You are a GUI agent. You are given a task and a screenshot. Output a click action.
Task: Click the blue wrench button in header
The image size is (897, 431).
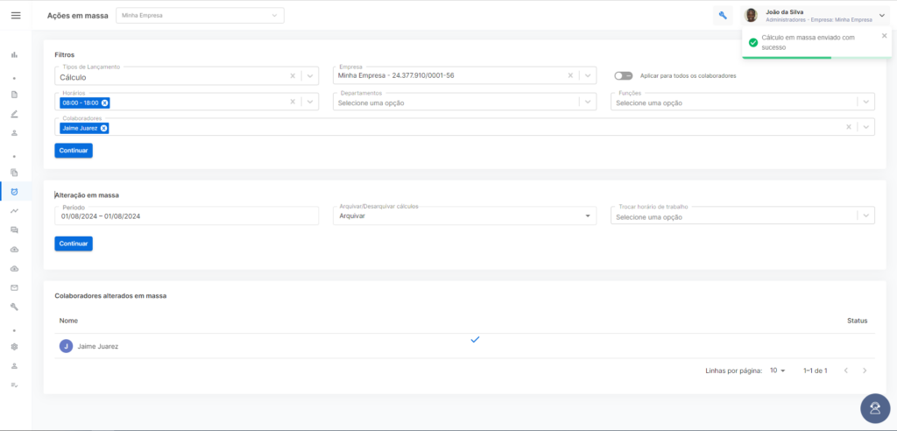[x=723, y=16]
